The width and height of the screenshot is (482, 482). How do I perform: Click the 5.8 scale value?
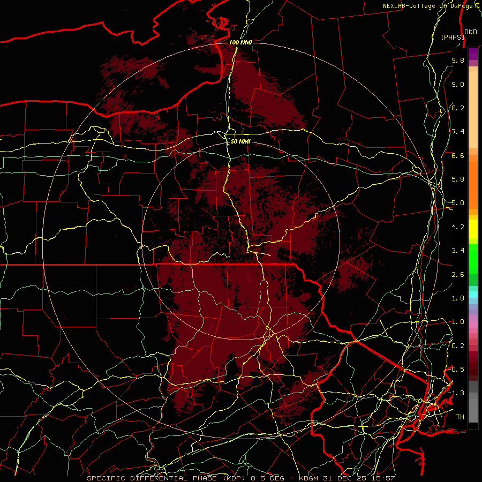(x=458, y=179)
